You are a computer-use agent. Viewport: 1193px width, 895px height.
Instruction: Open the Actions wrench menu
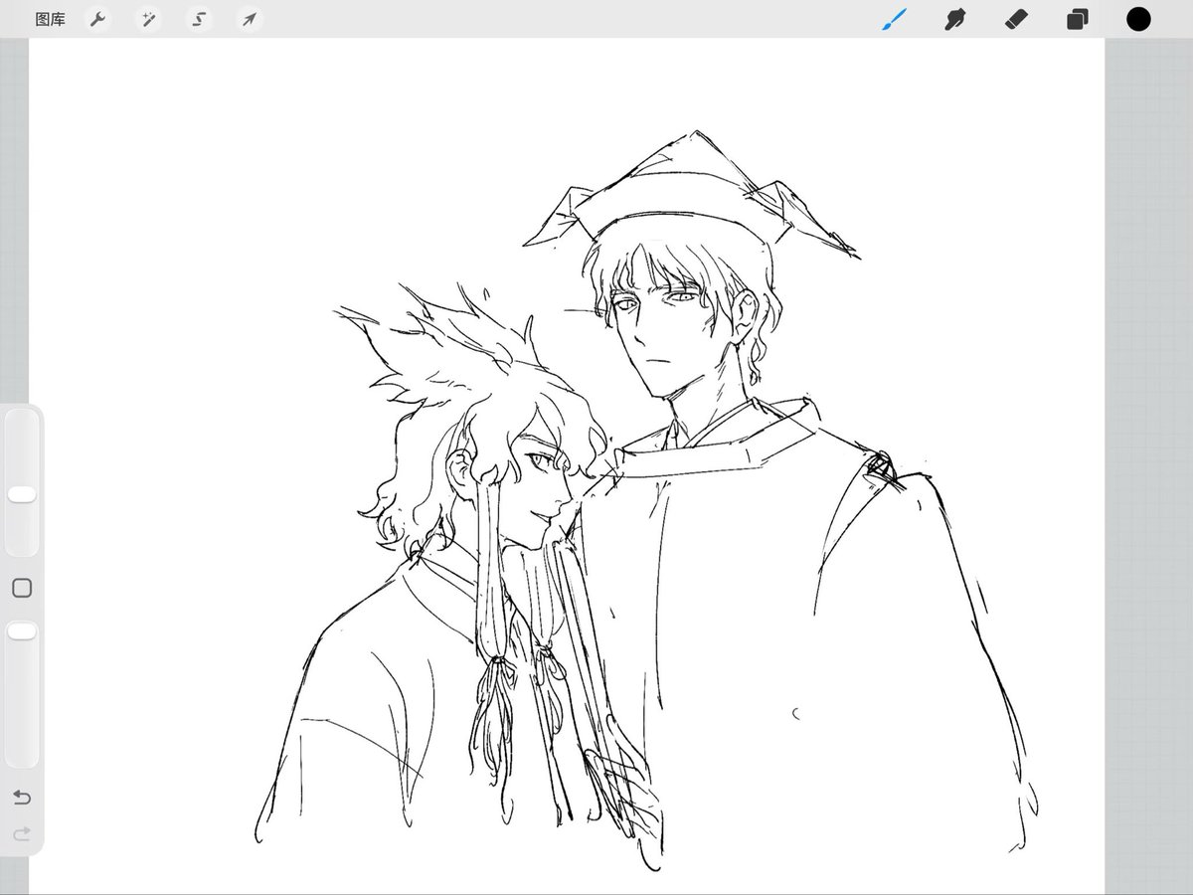tap(97, 19)
